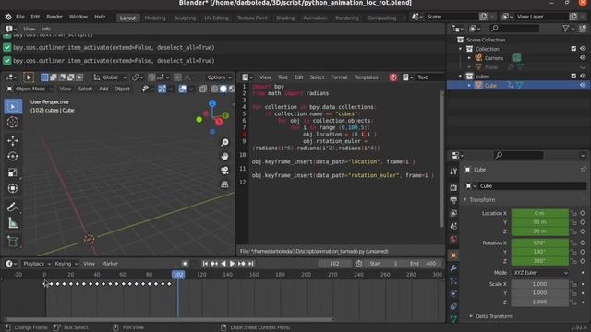Screen dimensions: 591x332
Task: Open rotation Mode XYZ Euler dropdown
Action: pyautogui.click(x=539, y=273)
